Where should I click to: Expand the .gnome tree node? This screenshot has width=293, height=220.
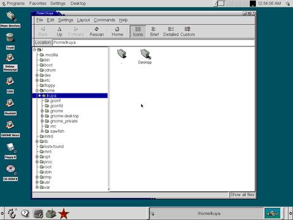(x=42, y=111)
